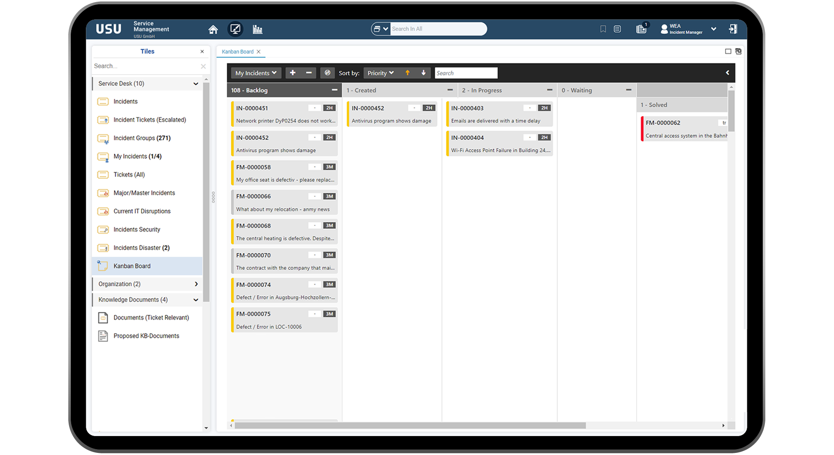Toggle the descending sort order arrow
The image size is (834, 455).
tap(423, 73)
